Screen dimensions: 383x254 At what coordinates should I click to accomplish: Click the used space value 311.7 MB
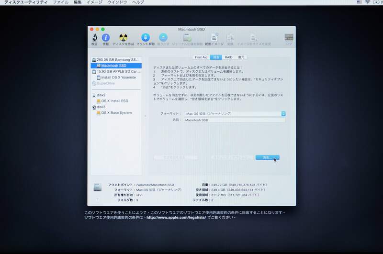click(x=218, y=195)
